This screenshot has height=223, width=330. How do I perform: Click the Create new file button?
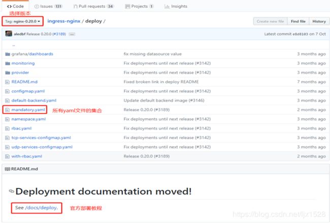(x=270, y=21)
